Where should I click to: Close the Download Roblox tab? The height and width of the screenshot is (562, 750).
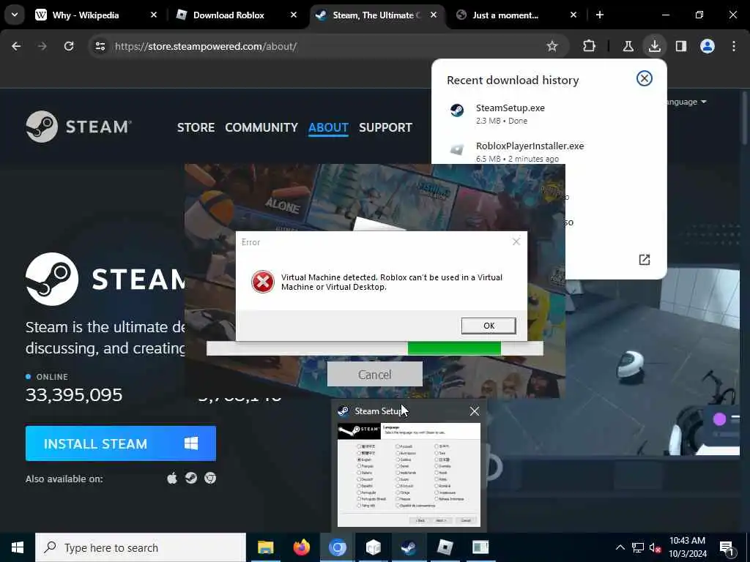pyautogui.click(x=293, y=15)
